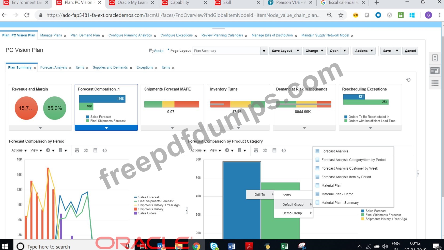
Task: Click the table view icon in Forecast Comparison by Period toolbar
Action: click(x=95, y=151)
